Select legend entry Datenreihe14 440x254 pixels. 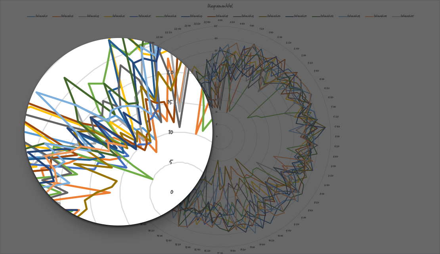point(376,16)
